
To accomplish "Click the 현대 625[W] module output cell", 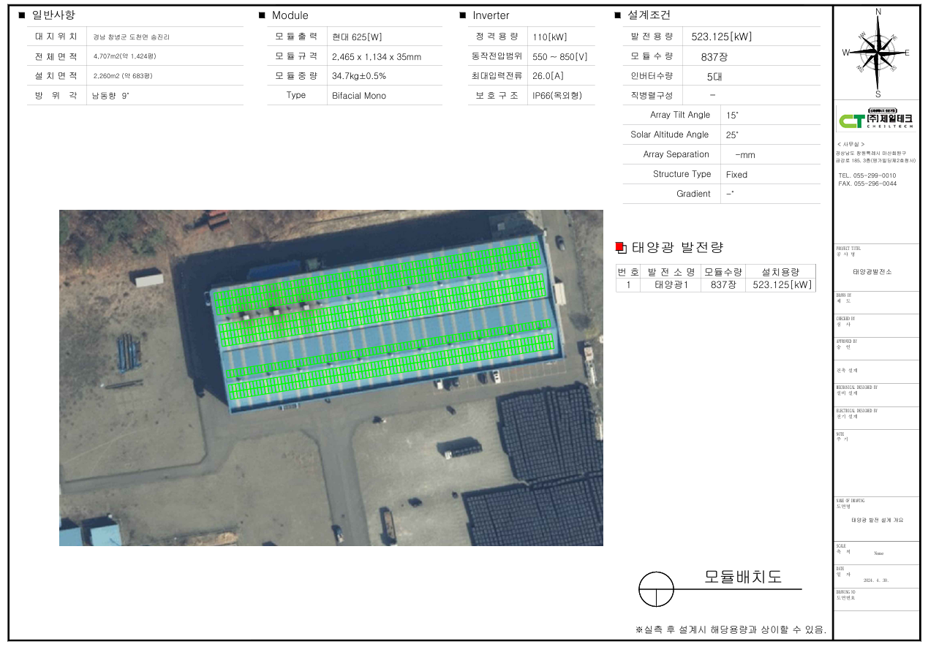I will coord(357,37).
